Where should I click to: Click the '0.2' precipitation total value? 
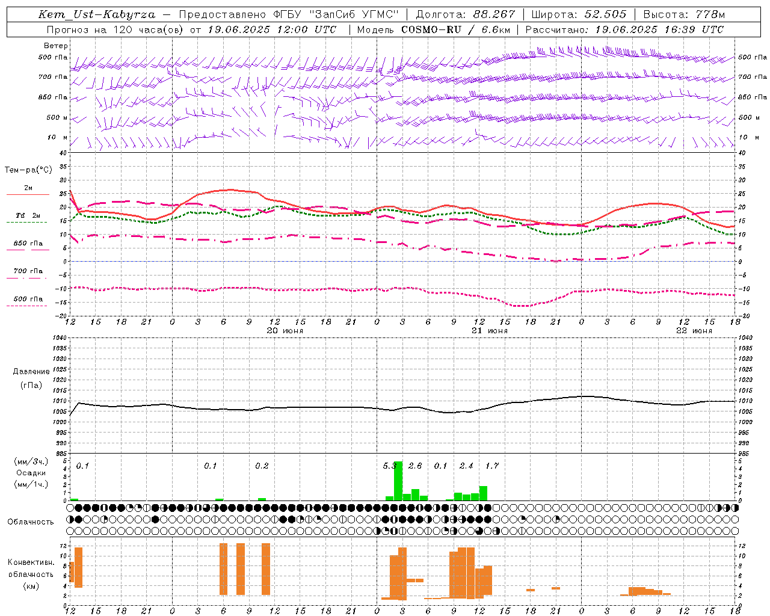coord(262,466)
